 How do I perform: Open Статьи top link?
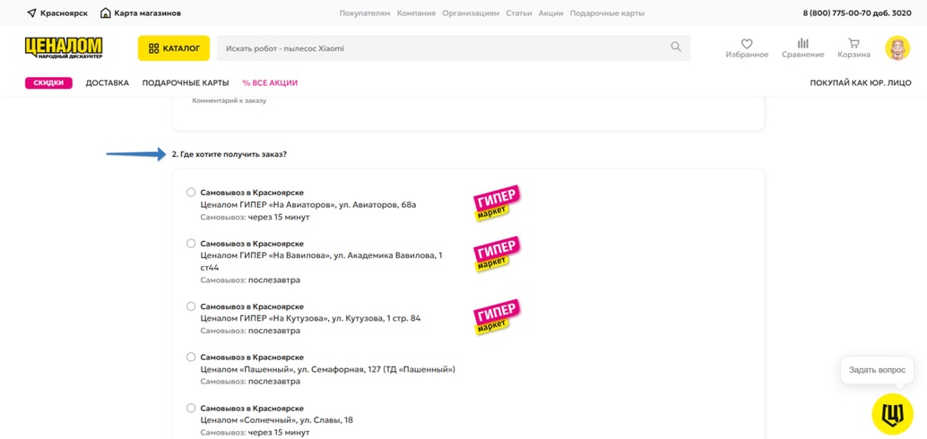(x=518, y=13)
